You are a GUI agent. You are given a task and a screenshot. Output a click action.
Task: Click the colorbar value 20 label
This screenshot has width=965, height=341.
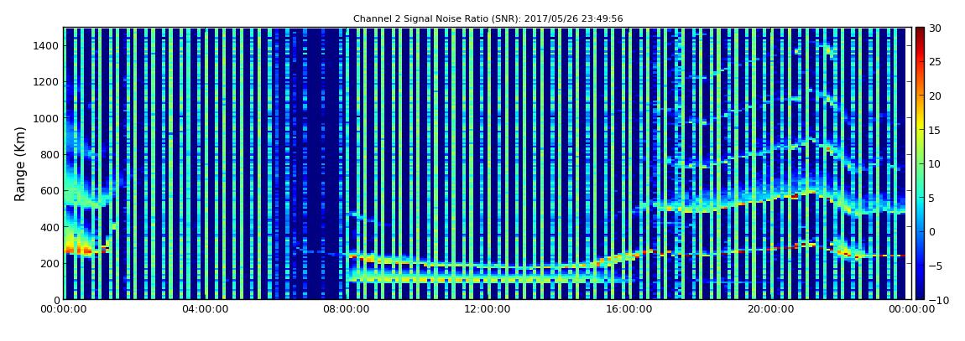(935, 96)
